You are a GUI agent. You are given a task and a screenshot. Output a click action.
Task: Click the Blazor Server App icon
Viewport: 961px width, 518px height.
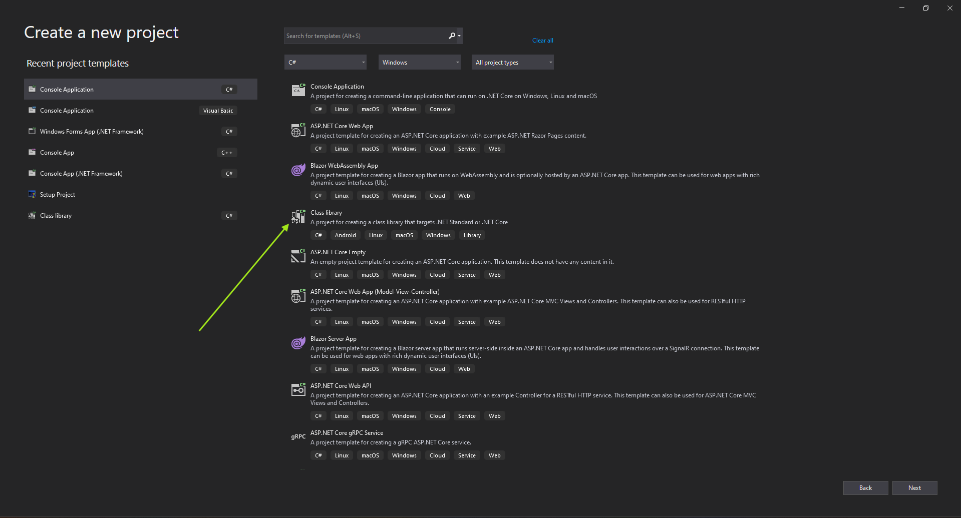pos(298,343)
